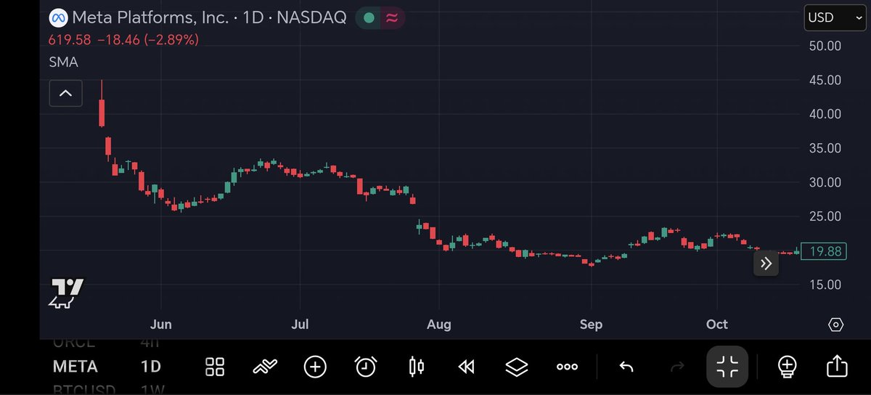The height and width of the screenshot is (395, 871).
Task: Undo last action arrow
Action: pos(626,367)
